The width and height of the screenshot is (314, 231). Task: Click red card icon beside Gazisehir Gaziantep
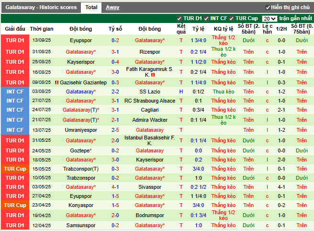56,82
